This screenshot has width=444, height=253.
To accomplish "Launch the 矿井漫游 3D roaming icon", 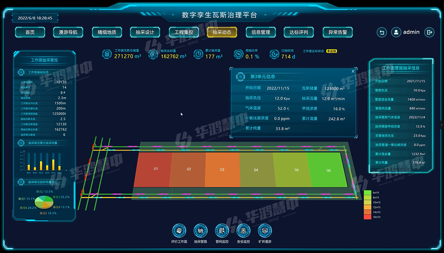I will (x=265, y=230).
